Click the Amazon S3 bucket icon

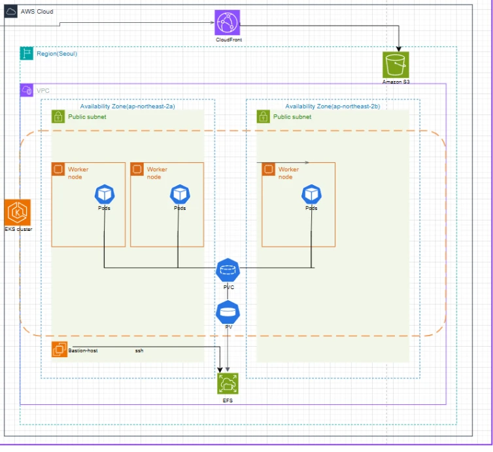click(x=396, y=64)
